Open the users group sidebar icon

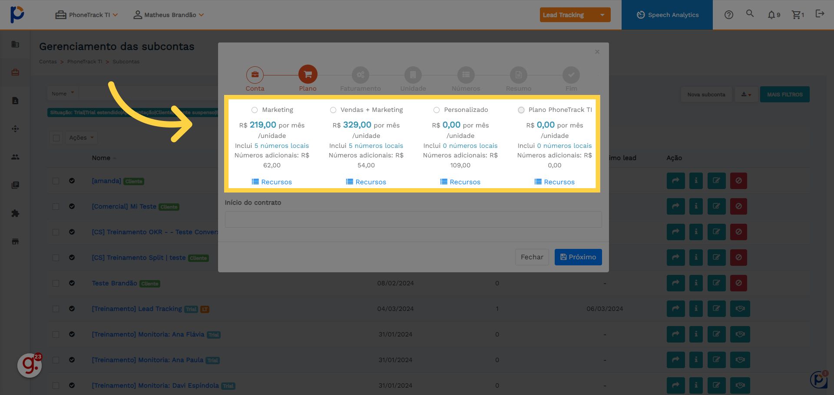(15, 157)
